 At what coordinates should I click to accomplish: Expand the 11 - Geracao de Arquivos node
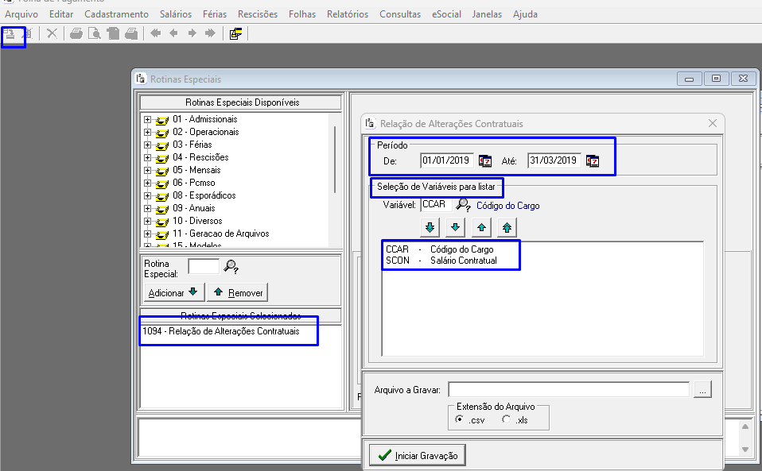click(147, 234)
